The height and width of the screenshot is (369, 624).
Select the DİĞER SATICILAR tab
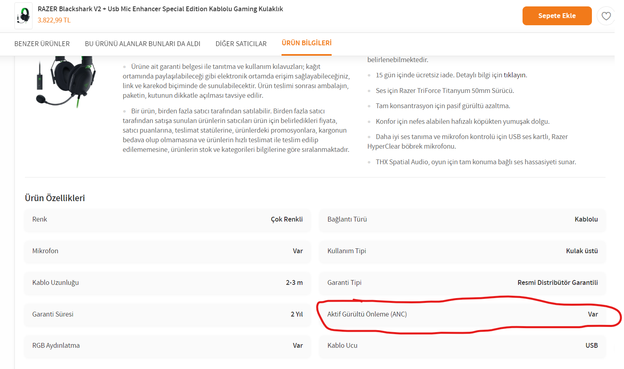tap(241, 44)
